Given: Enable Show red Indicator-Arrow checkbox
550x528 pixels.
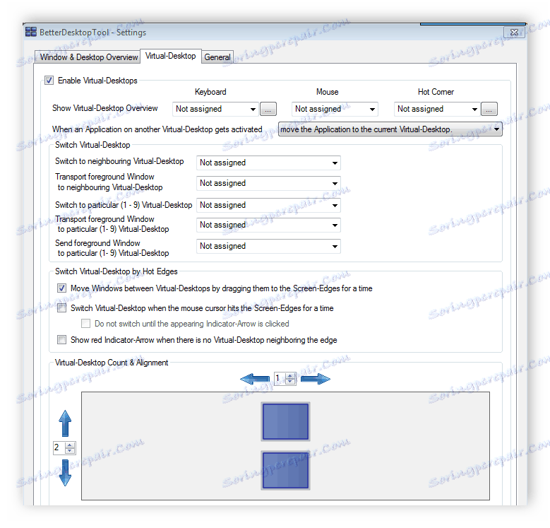Looking at the screenshot, I should tap(61, 339).
